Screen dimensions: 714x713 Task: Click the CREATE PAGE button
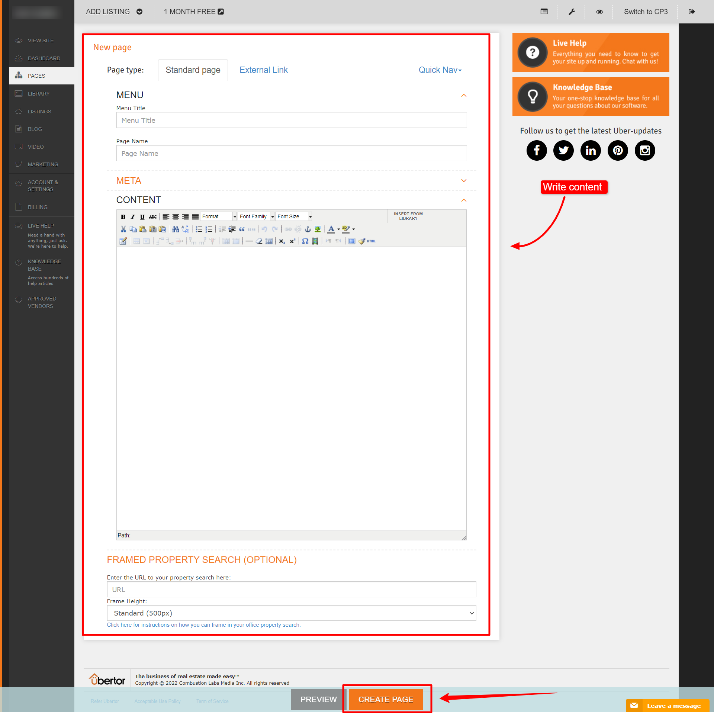386,699
